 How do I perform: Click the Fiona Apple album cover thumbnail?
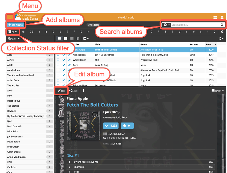tap(83, 125)
